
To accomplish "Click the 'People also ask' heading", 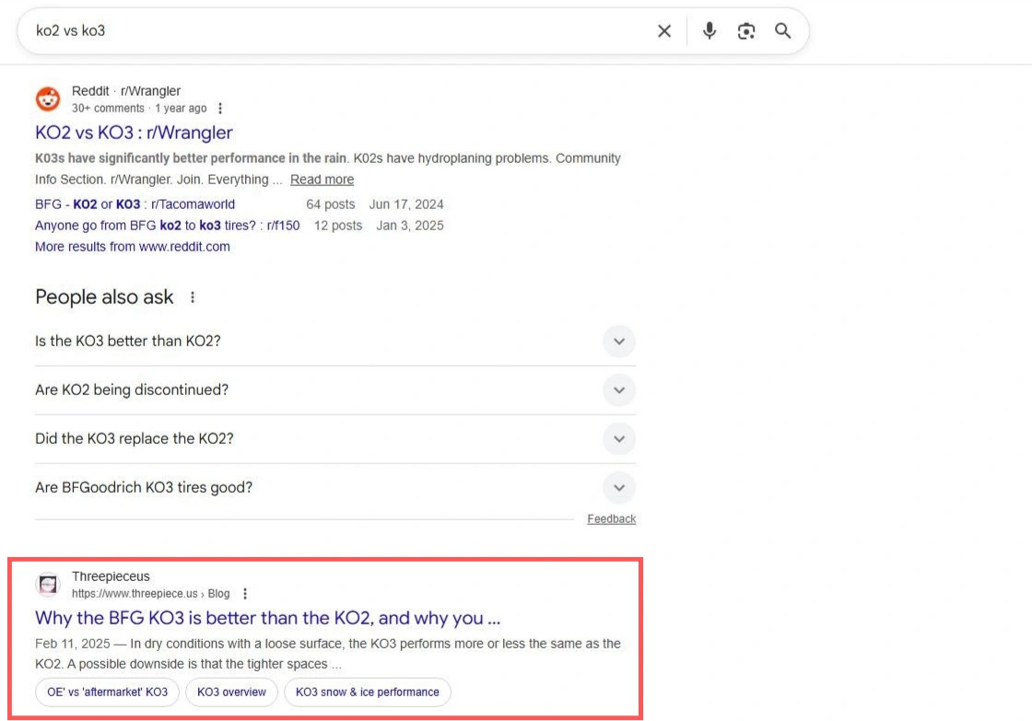I will 105,297.
